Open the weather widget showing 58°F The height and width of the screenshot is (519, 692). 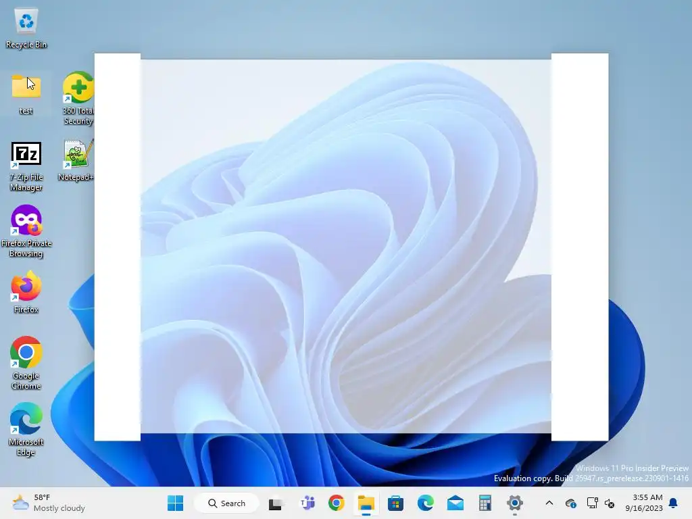(x=49, y=503)
